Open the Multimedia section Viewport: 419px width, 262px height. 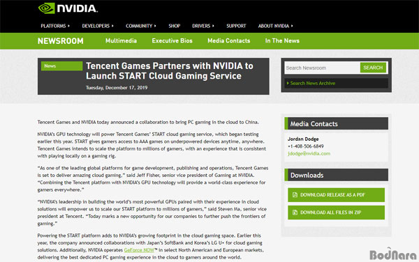click(x=121, y=41)
